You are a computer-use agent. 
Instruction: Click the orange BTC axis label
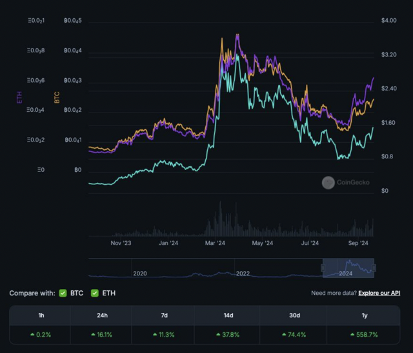click(x=57, y=97)
